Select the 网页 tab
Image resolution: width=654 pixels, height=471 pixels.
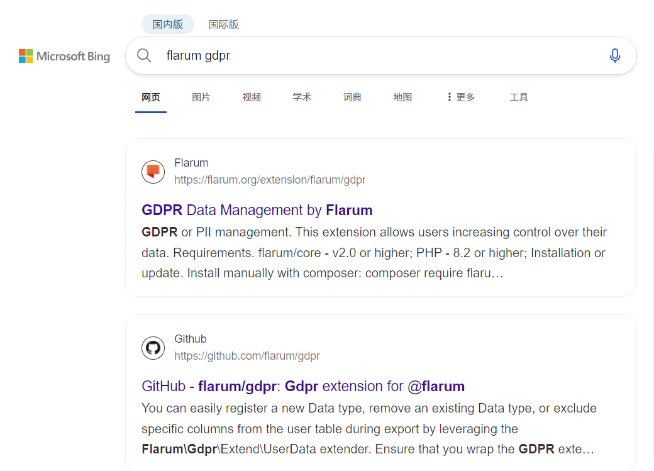point(150,97)
